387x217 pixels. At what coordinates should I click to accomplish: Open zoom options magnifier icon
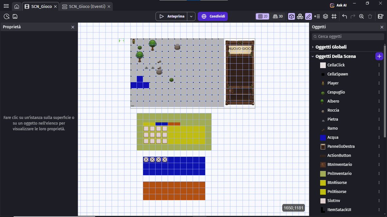point(362,16)
